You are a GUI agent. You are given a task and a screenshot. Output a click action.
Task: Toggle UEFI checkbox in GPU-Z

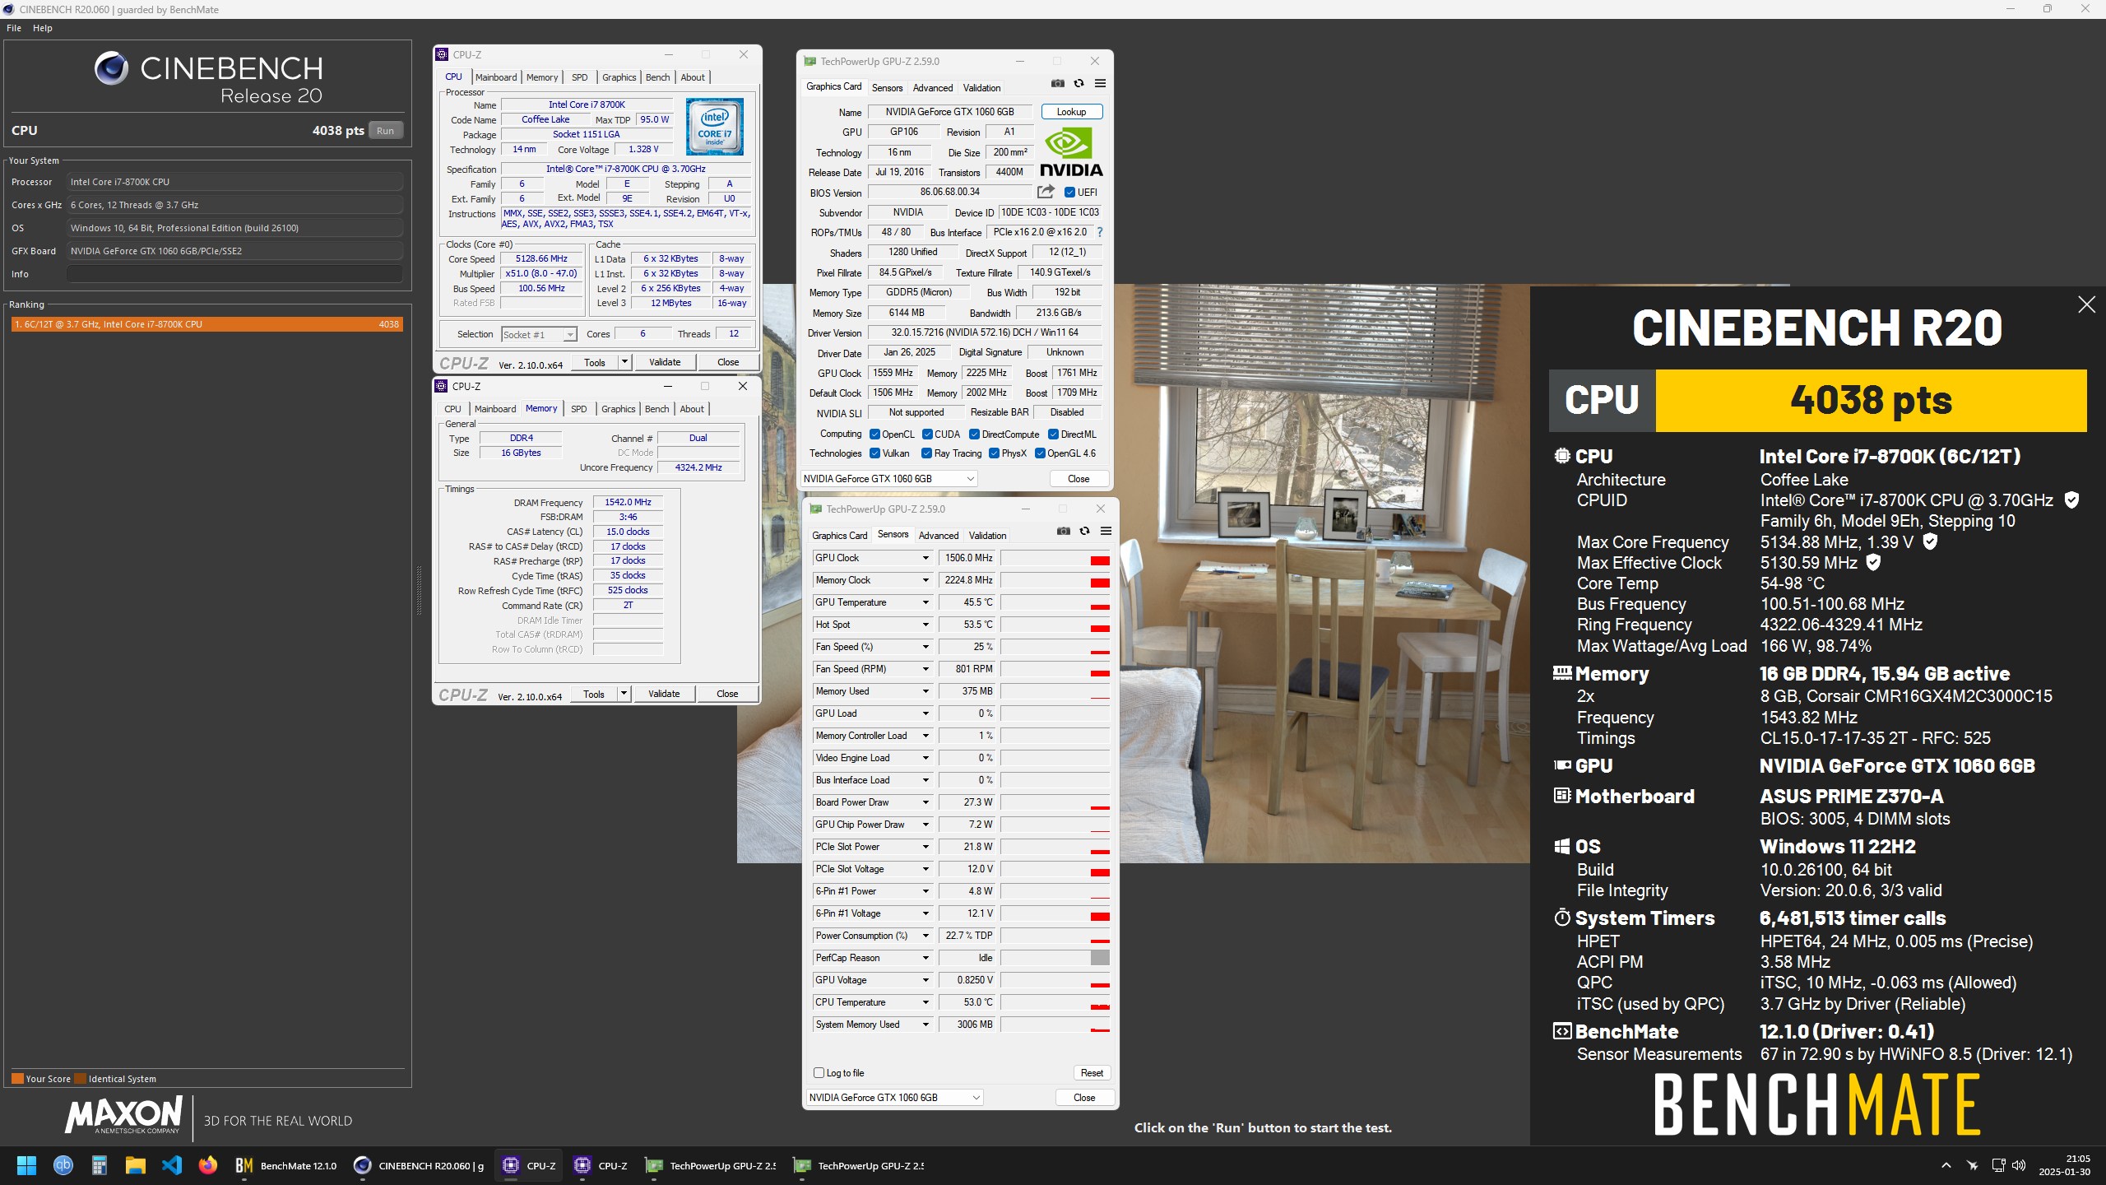(x=1069, y=193)
